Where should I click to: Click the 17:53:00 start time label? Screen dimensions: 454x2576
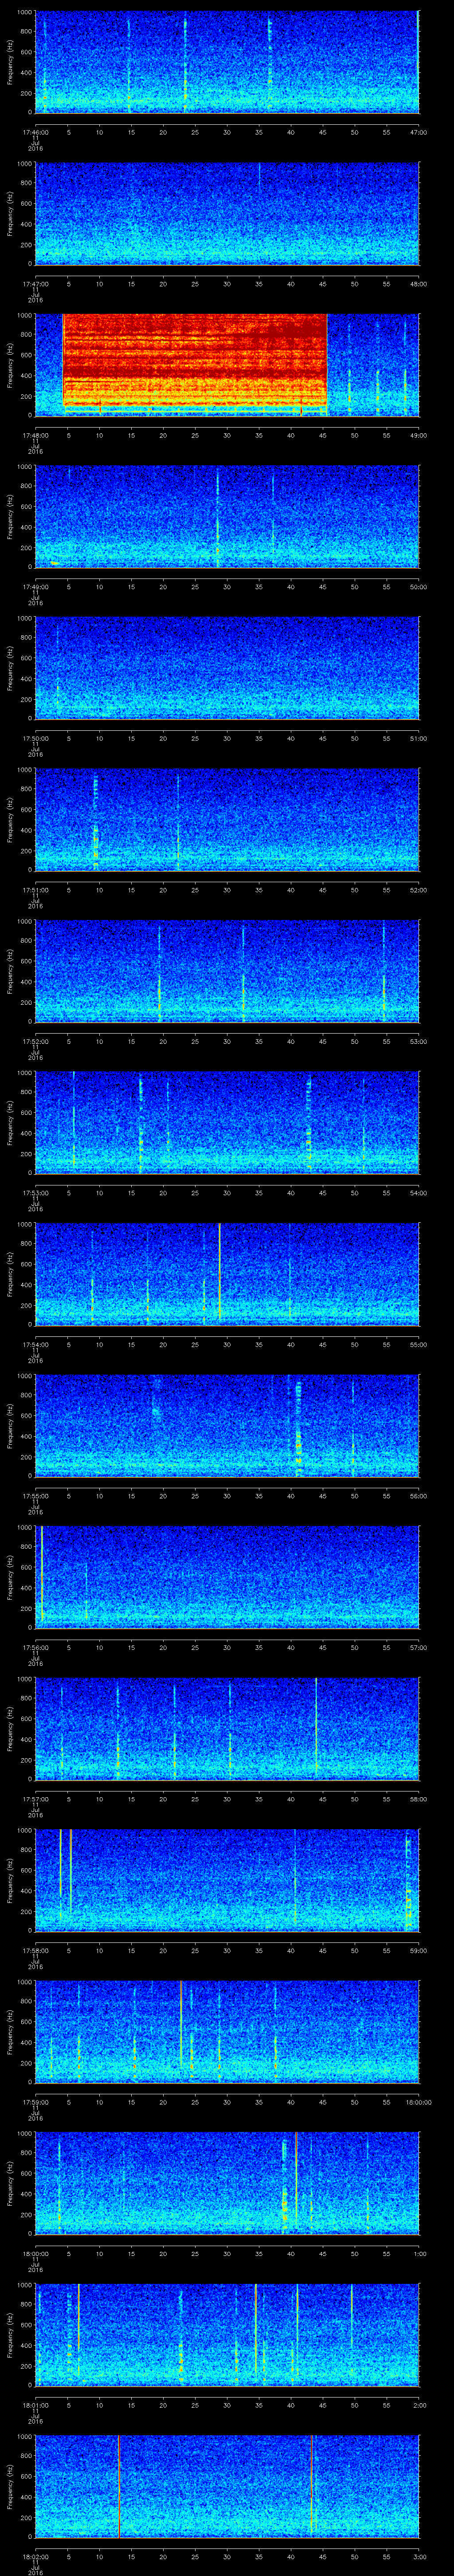(36, 1193)
